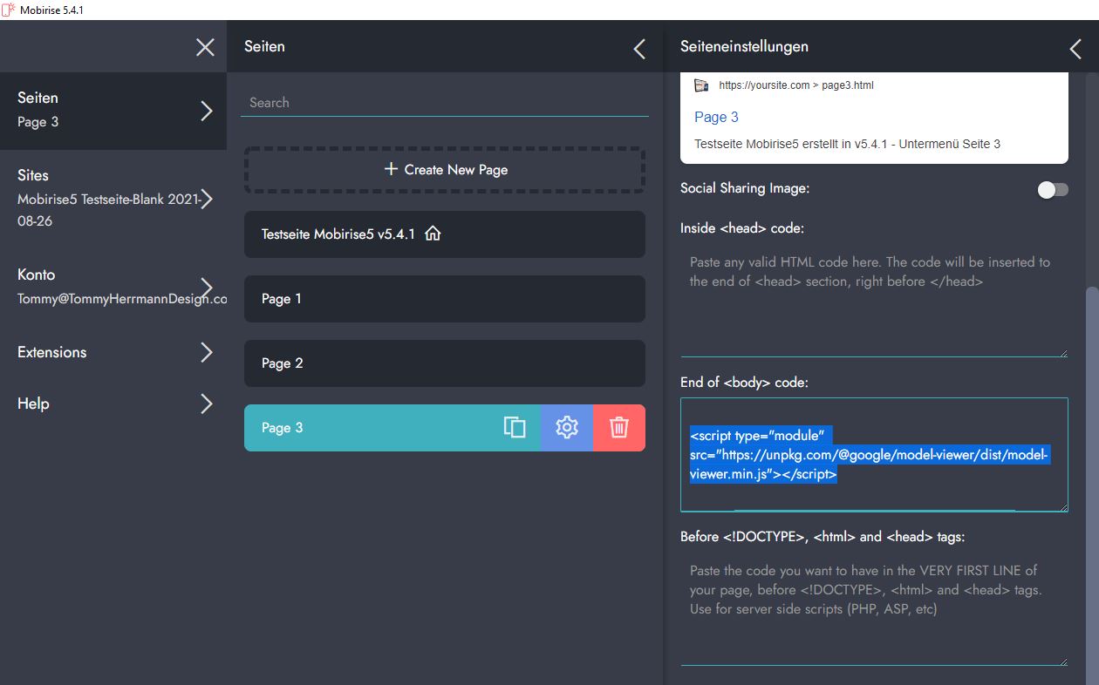This screenshot has height=685, width=1099.
Task: Select Page 1 in the pages list
Action: pyautogui.click(x=445, y=299)
